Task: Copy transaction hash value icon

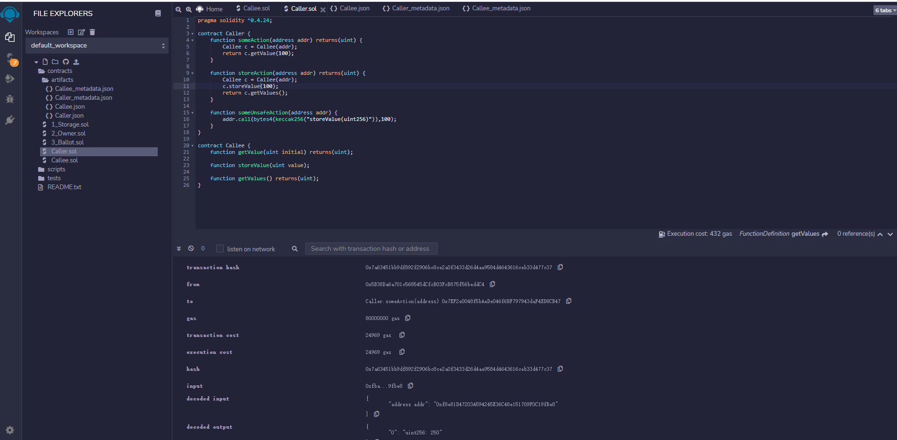Action: pos(560,267)
